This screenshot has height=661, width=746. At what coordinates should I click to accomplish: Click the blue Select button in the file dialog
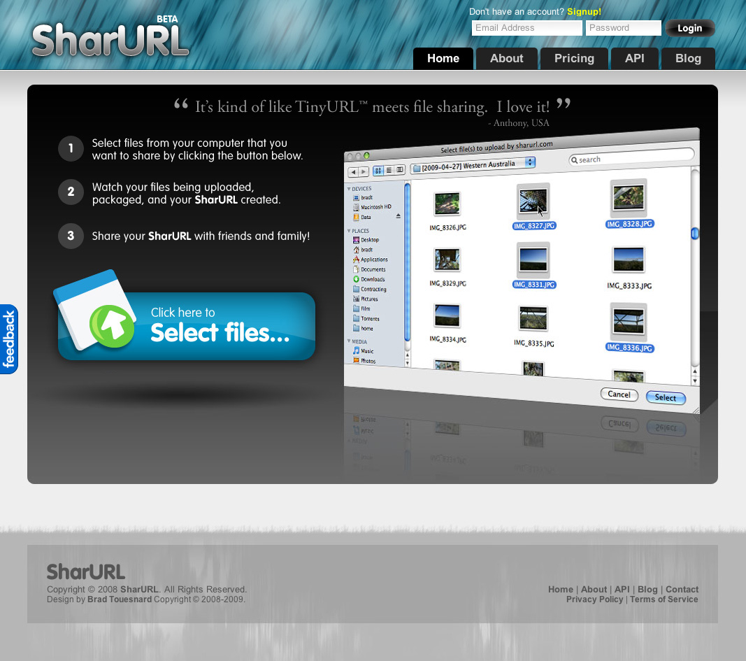click(666, 397)
